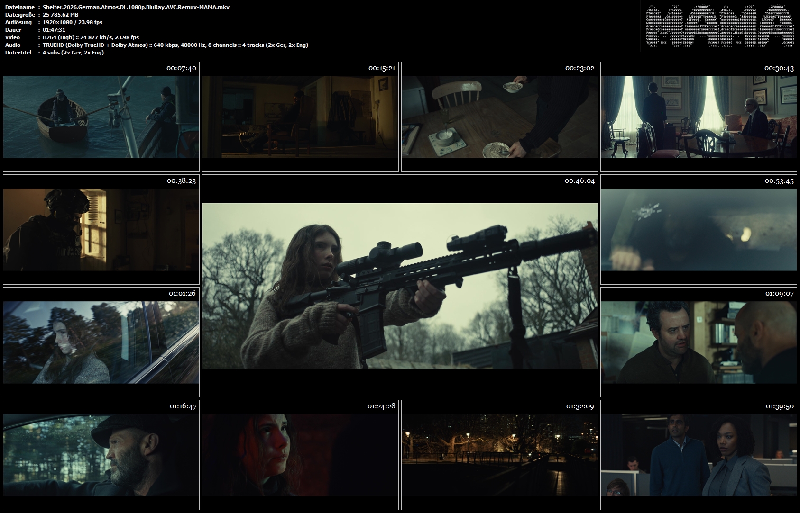Screen dimensions: 800x513
Task: Click the file size value 25 785.62 MB
Action: click(x=61, y=15)
